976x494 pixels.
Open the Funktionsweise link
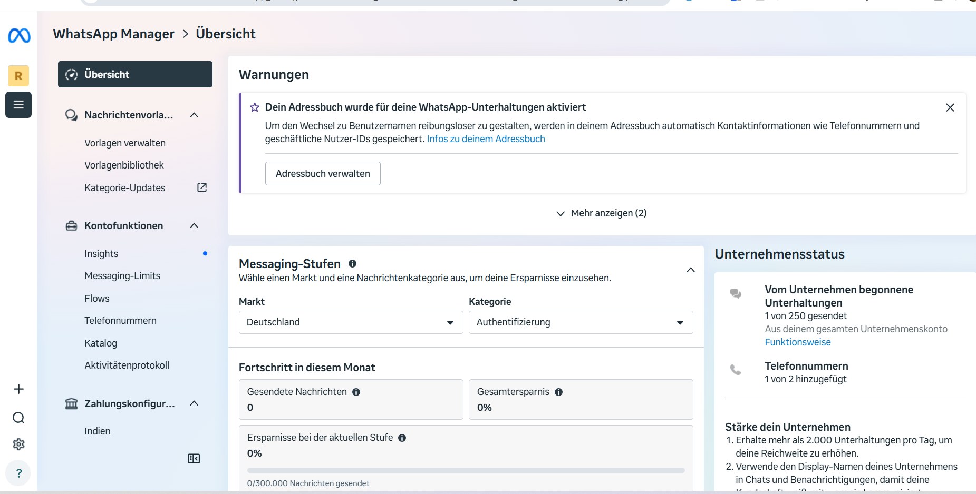pos(798,342)
